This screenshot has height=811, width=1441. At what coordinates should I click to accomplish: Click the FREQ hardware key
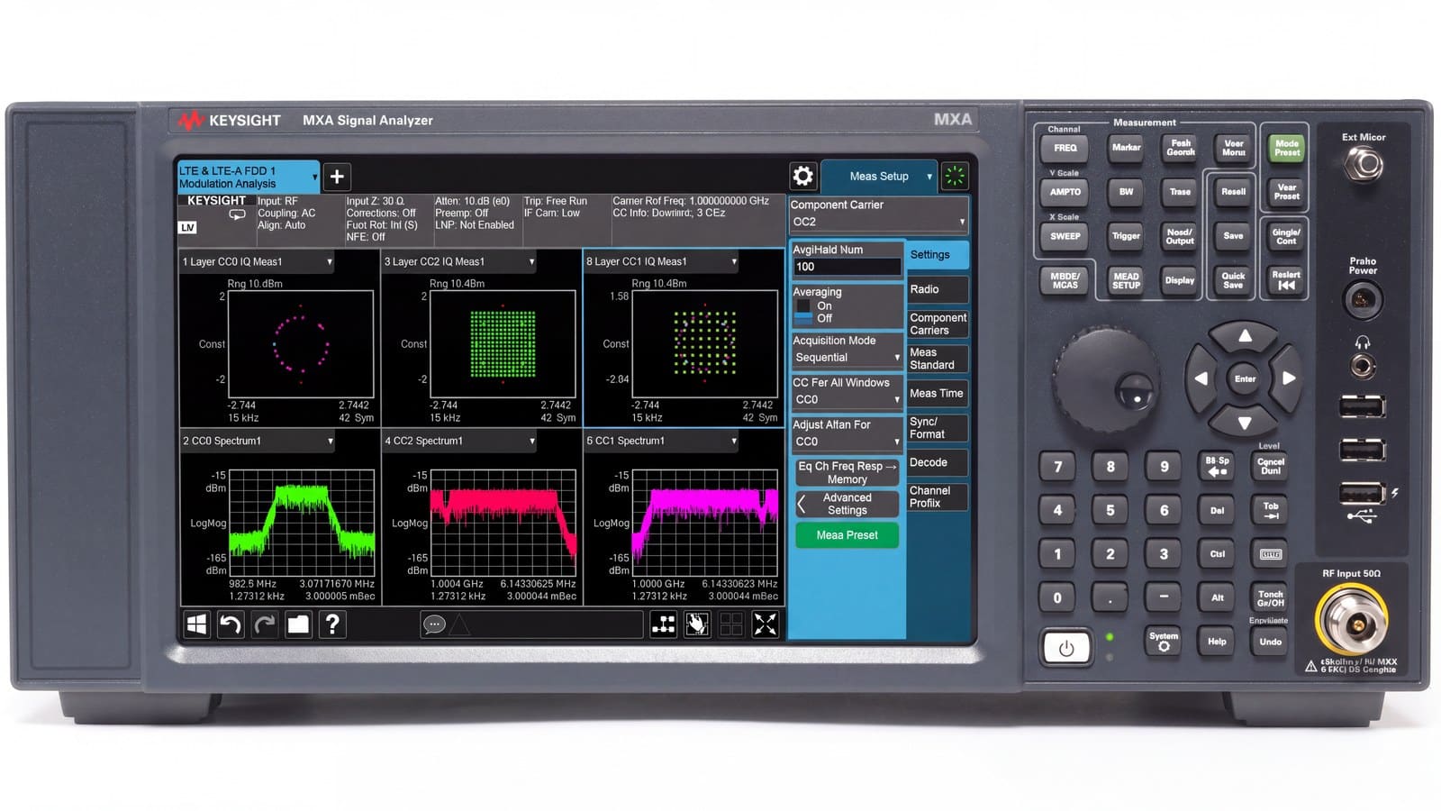(1065, 148)
